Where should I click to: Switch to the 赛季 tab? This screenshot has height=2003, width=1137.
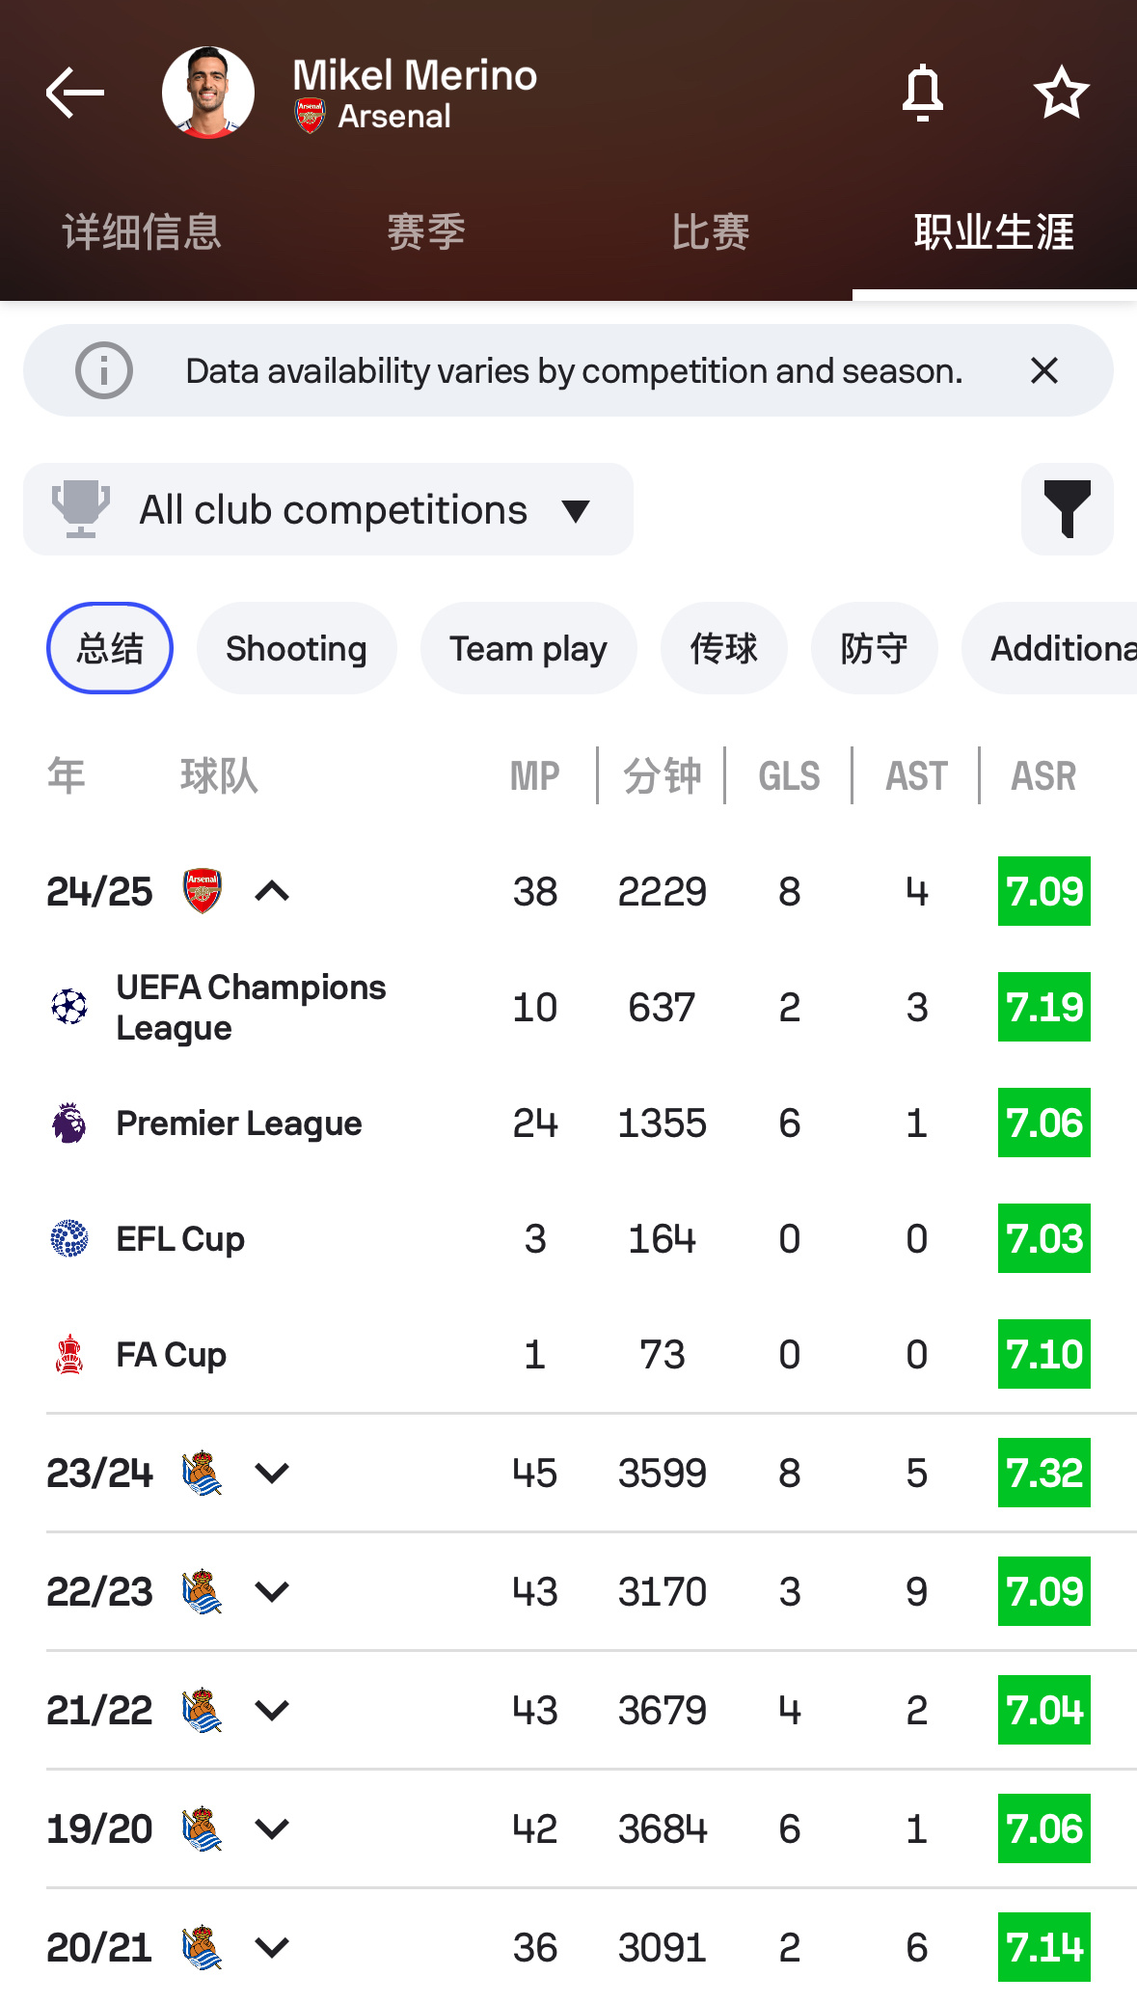[x=426, y=232]
